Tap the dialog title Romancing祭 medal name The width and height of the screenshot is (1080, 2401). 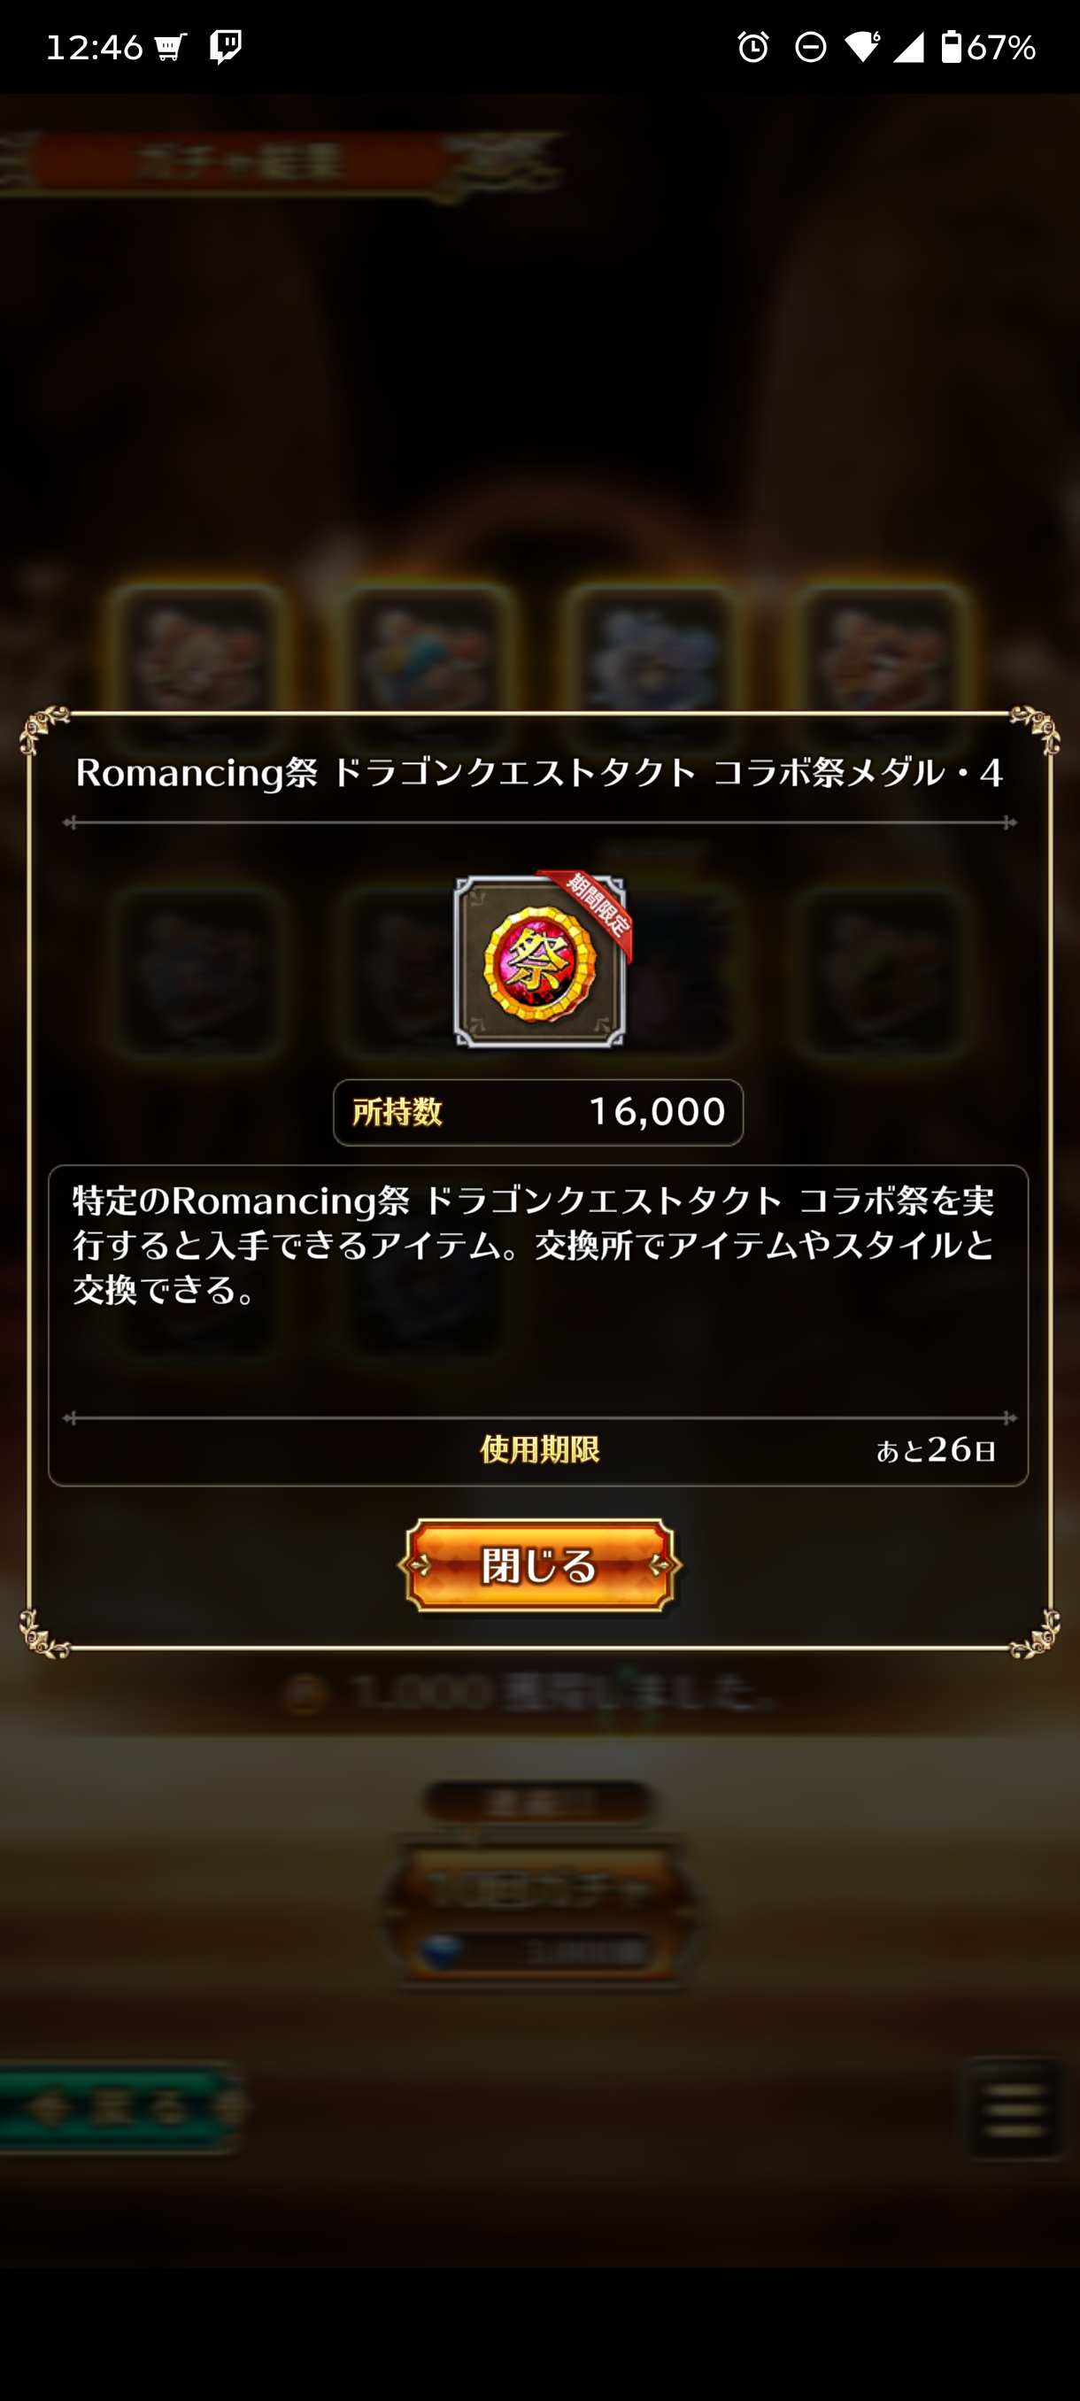(x=538, y=773)
